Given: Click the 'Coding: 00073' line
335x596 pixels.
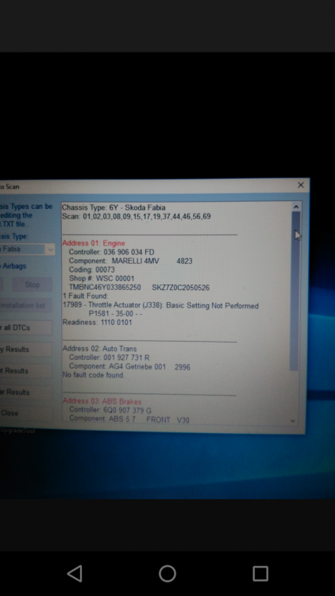Looking at the screenshot, I should coord(91,270).
